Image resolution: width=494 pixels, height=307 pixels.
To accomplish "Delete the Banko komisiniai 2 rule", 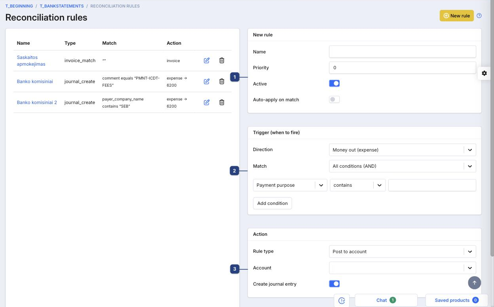I will pyautogui.click(x=222, y=102).
